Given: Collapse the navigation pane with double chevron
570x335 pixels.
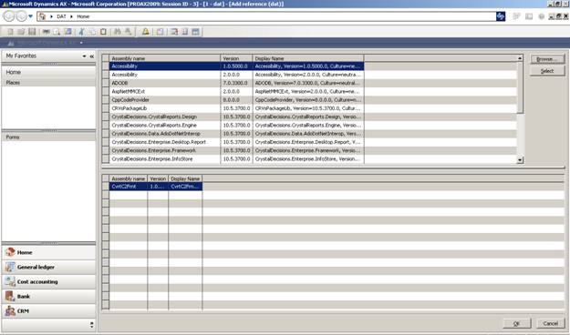Looking at the screenshot, I should tap(92, 56).
